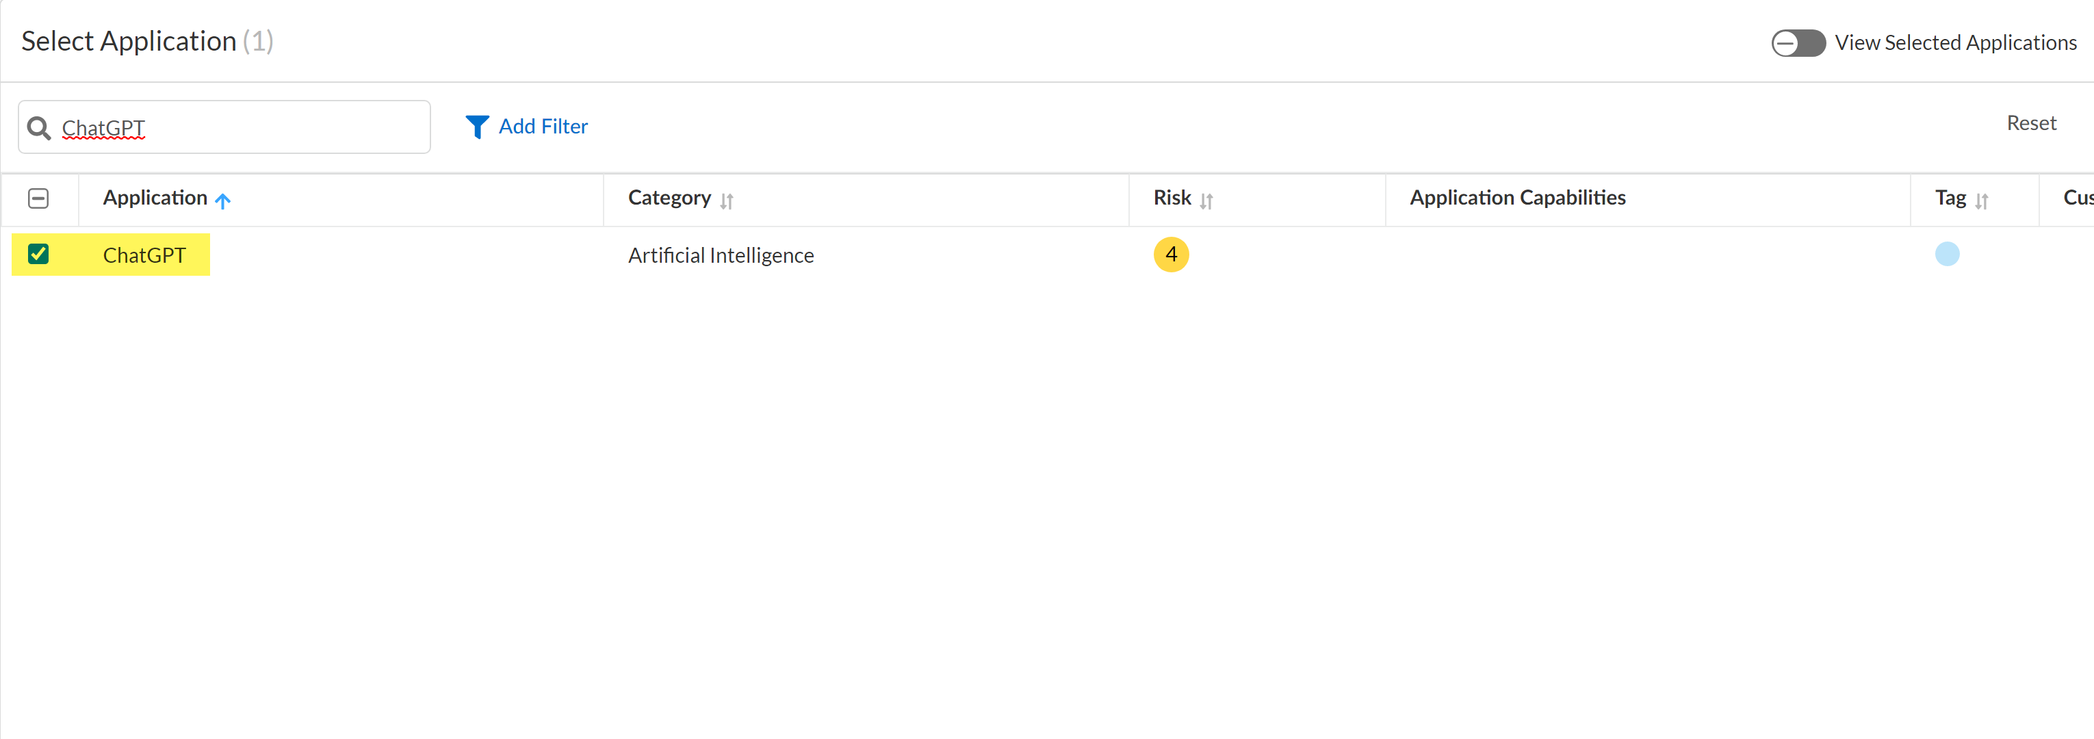Screen dimensions: 2094x739
Task: Click the search magnifier icon
Action: (38, 128)
